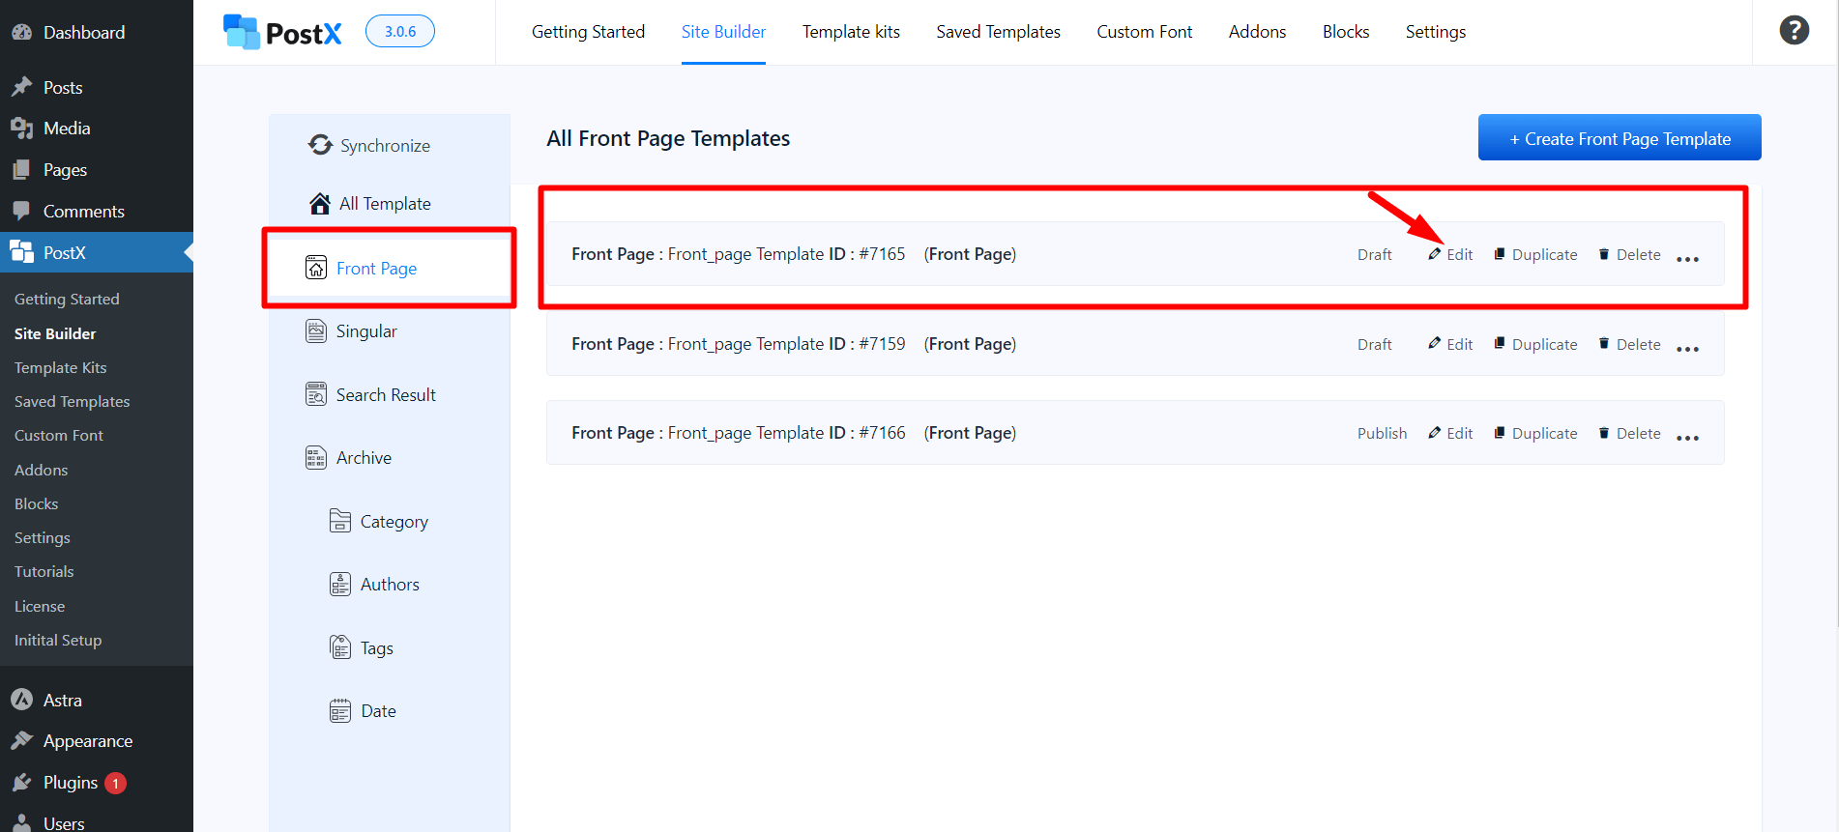The image size is (1839, 832).
Task: Open Tutorials submenu link
Action: pos(44,571)
